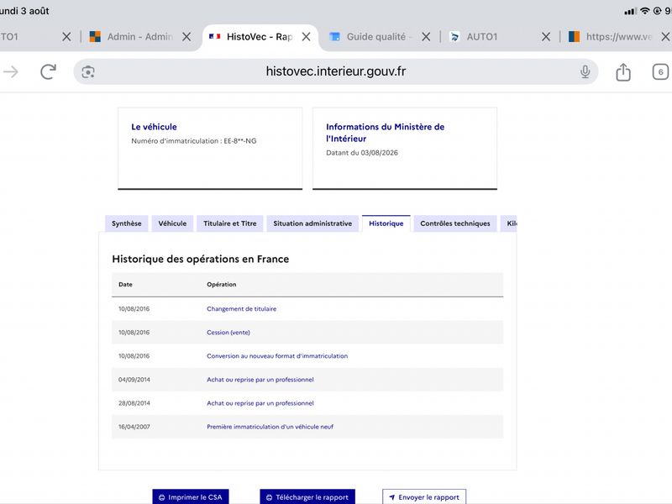672x504 pixels.
Task: Click Informations du Ministère de l'Intérieur heading
Action: (x=385, y=133)
